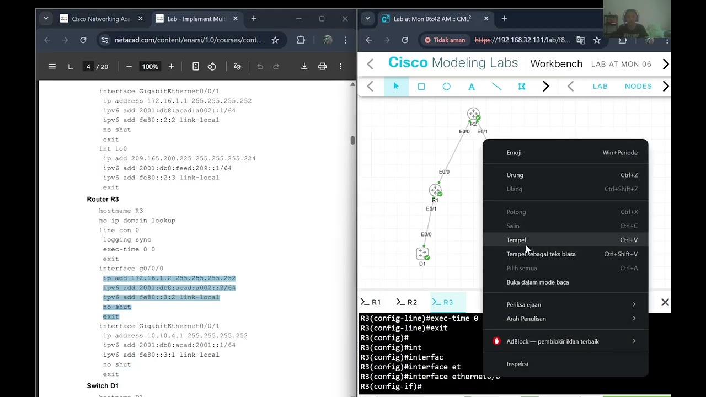706x397 pixels.
Task: Reload the CML browser page
Action: coord(405,40)
